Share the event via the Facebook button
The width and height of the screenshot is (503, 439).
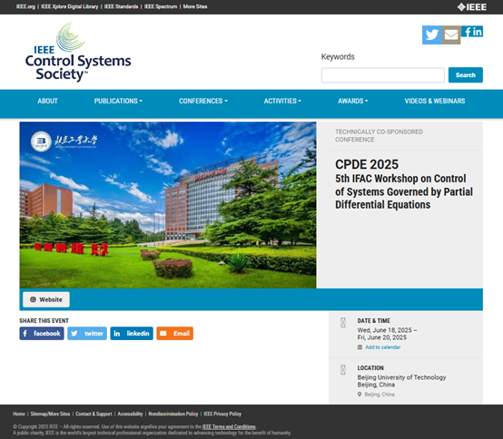(x=42, y=333)
